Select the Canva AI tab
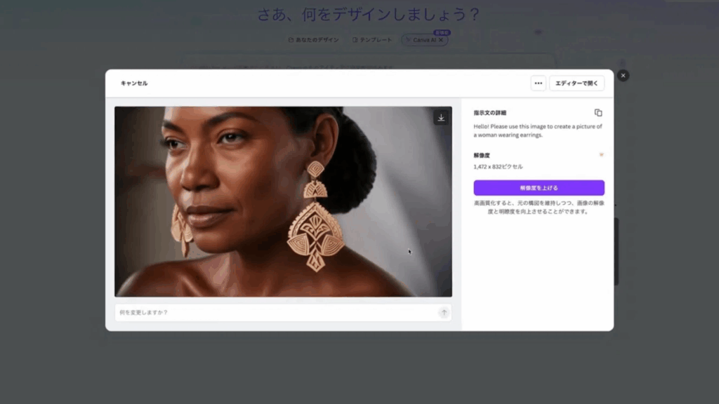 [x=423, y=40]
